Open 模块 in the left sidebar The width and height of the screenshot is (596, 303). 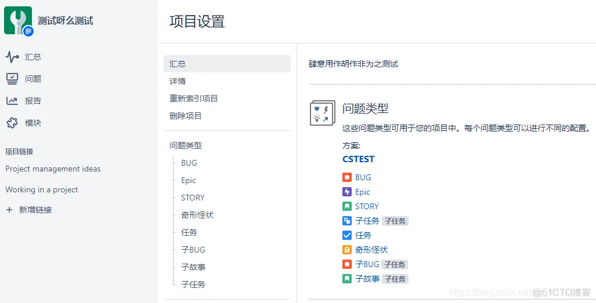(x=33, y=123)
